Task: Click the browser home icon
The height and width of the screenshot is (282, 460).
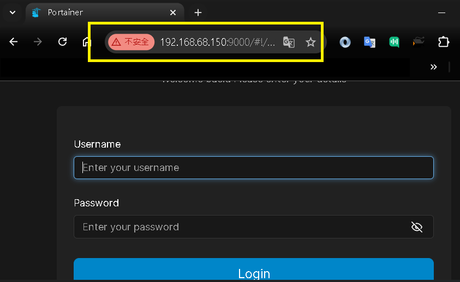Action: [86, 42]
